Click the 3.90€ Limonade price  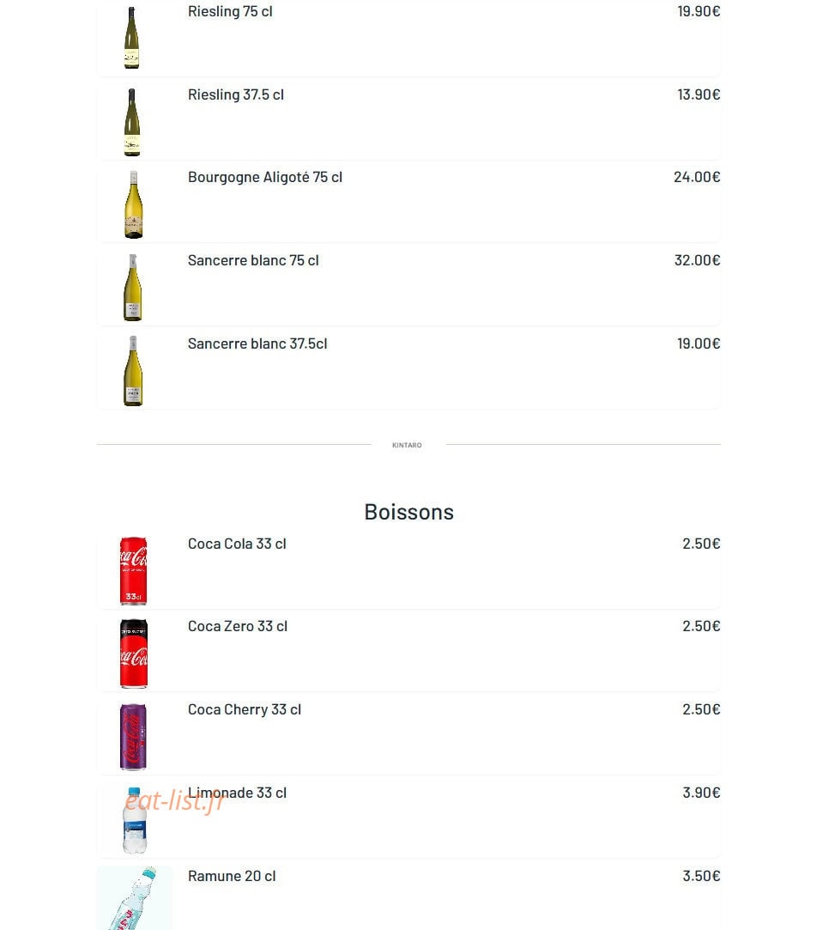701,793
